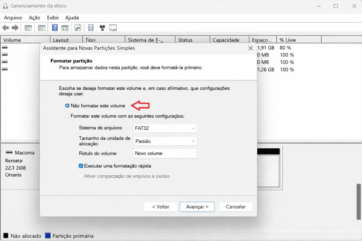Click the Forward navigation arrow
362x241 pixels.
point(14,28)
